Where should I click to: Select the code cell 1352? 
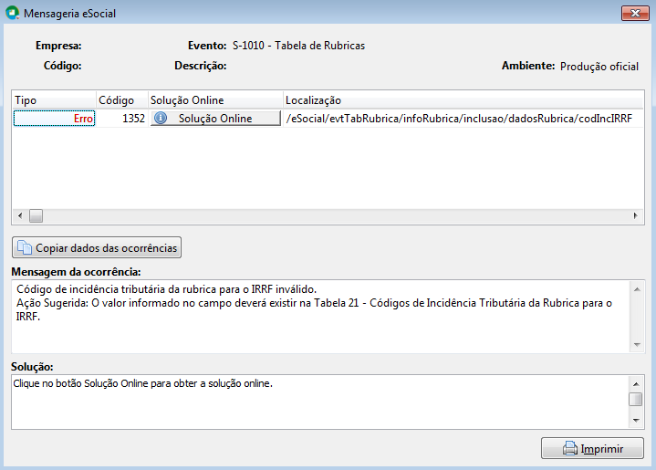122,118
